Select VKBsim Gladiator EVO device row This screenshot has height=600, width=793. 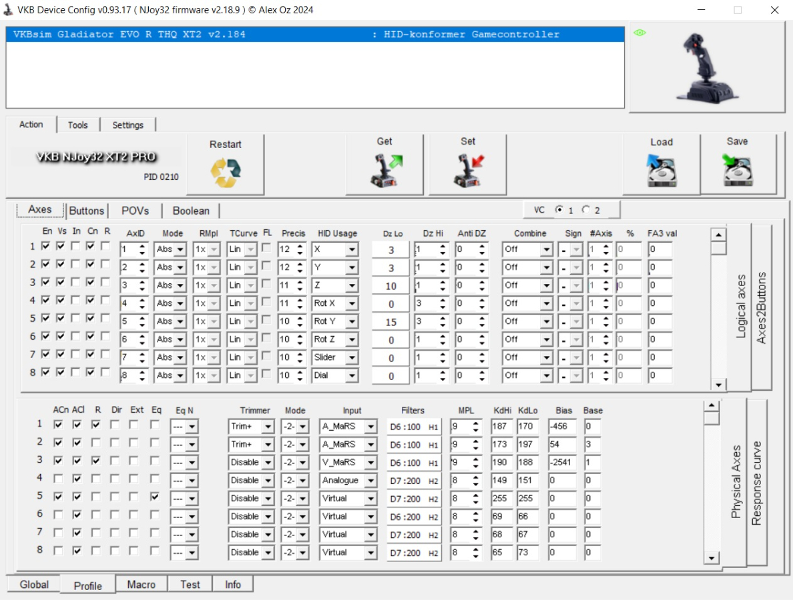click(x=315, y=35)
